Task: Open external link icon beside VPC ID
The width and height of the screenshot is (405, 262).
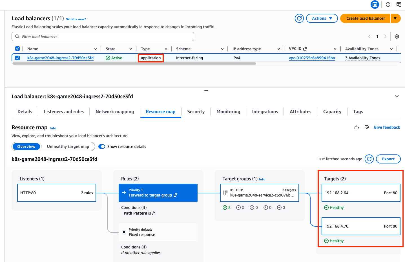Action: point(305,49)
